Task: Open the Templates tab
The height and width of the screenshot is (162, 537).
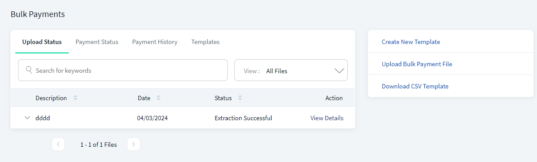Action: click(x=205, y=42)
